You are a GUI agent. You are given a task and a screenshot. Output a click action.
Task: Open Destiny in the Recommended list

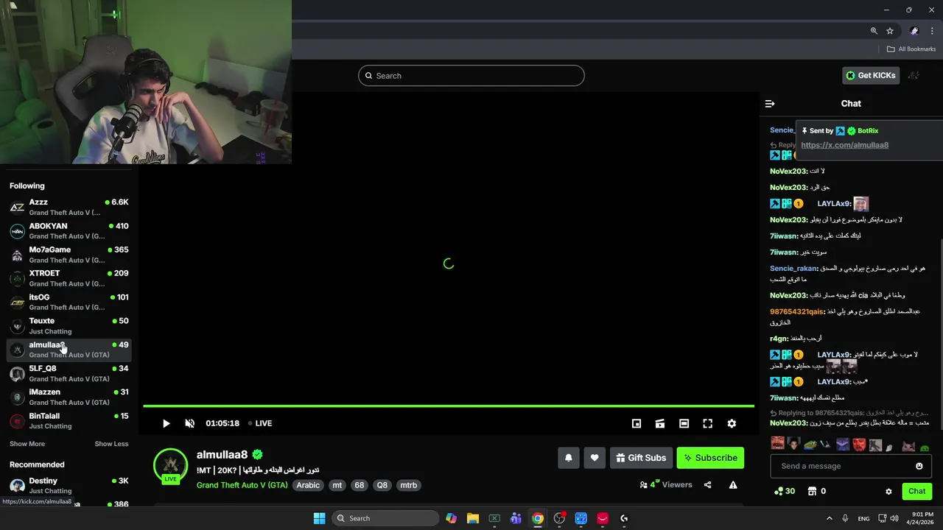pos(69,485)
